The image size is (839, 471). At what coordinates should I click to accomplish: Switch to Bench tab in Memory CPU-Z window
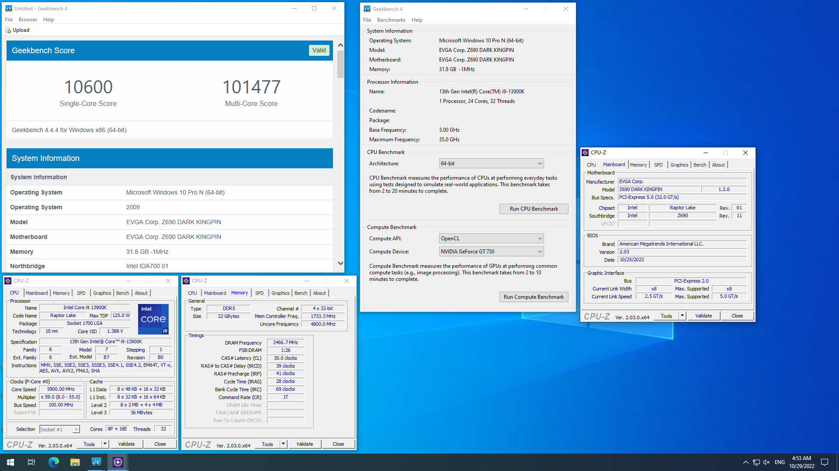click(301, 293)
